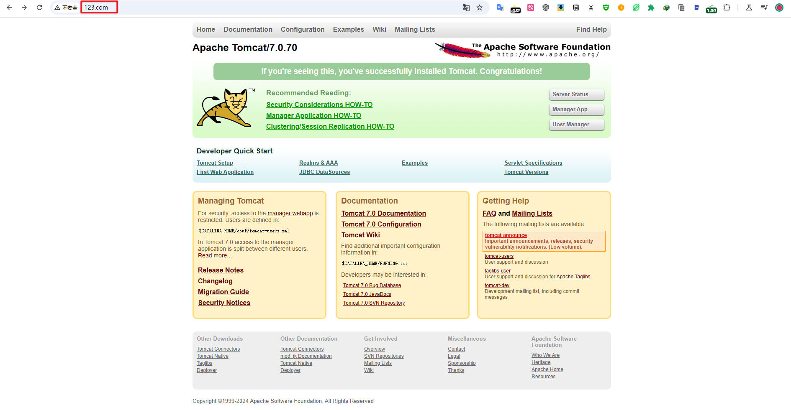Open the Examples nav menu item
The height and width of the screenshot is (410, 791).
[x=349, y=29]
